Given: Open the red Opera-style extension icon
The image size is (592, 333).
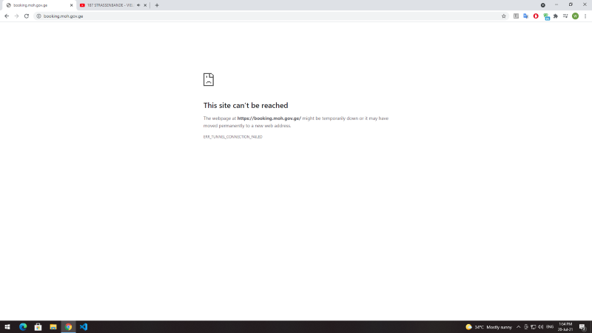Looking at the screenshot, I should [x=536, y=16].
